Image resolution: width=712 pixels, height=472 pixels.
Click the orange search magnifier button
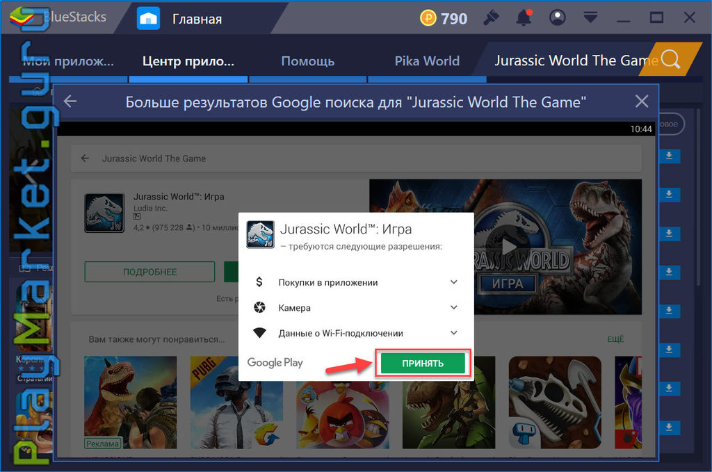(670, 60)
